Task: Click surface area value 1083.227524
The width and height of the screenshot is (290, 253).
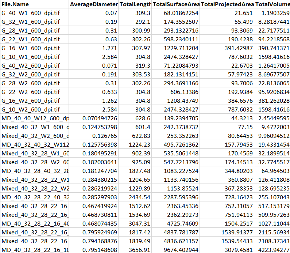Action: coord(176,171)
